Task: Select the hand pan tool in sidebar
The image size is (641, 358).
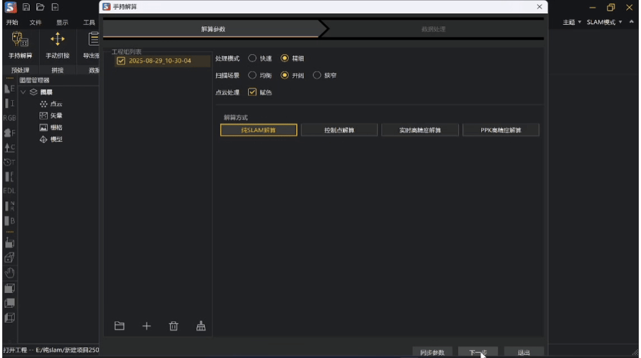Action: click(x=9, y=272)
